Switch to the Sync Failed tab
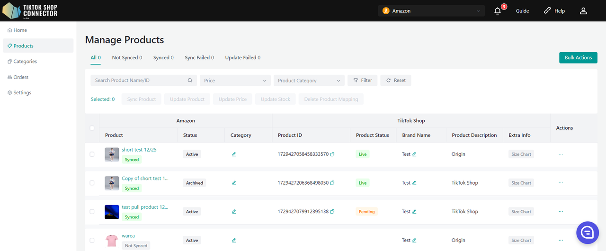 coord(199,58)
